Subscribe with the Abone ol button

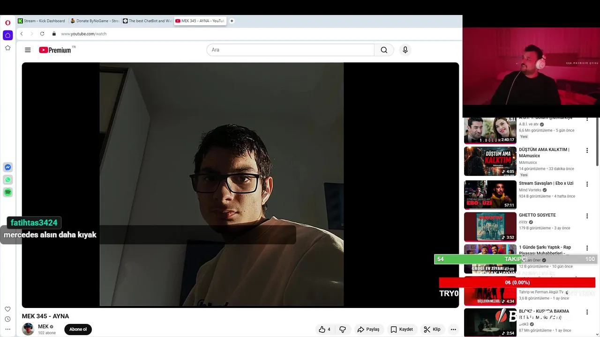(78, 330)
